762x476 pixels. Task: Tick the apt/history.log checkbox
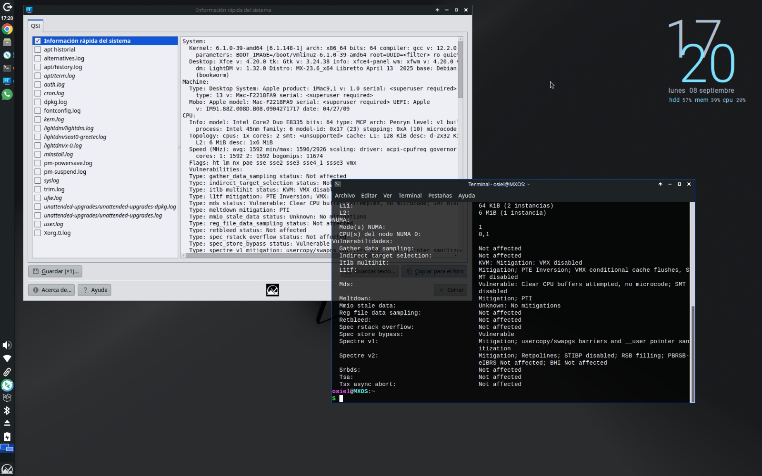click(38, 67)
